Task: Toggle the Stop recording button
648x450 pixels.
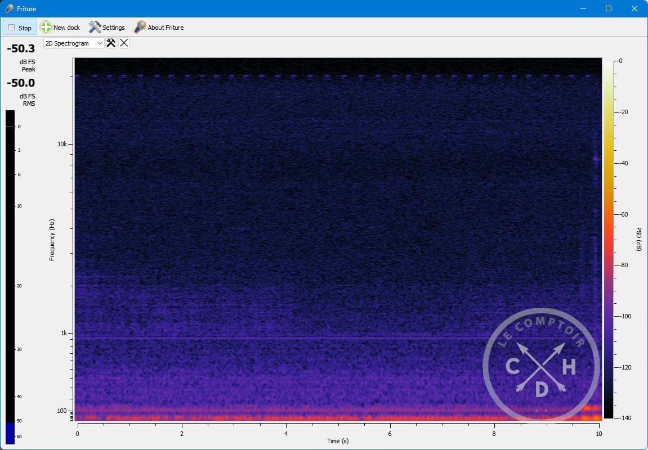Action: (20, 28)
